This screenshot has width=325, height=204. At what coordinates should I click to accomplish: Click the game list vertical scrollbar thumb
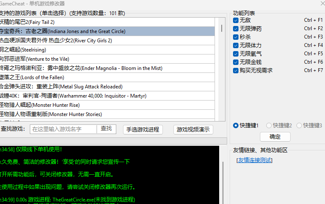click(x=222, y=28)
